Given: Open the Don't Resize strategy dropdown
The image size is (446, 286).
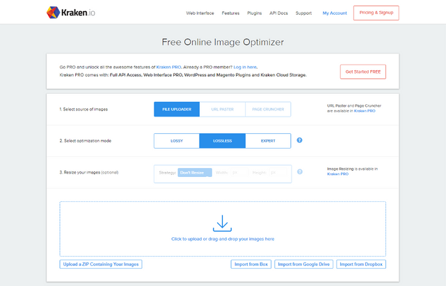Looking at the screenshot, I should point(195,173).
